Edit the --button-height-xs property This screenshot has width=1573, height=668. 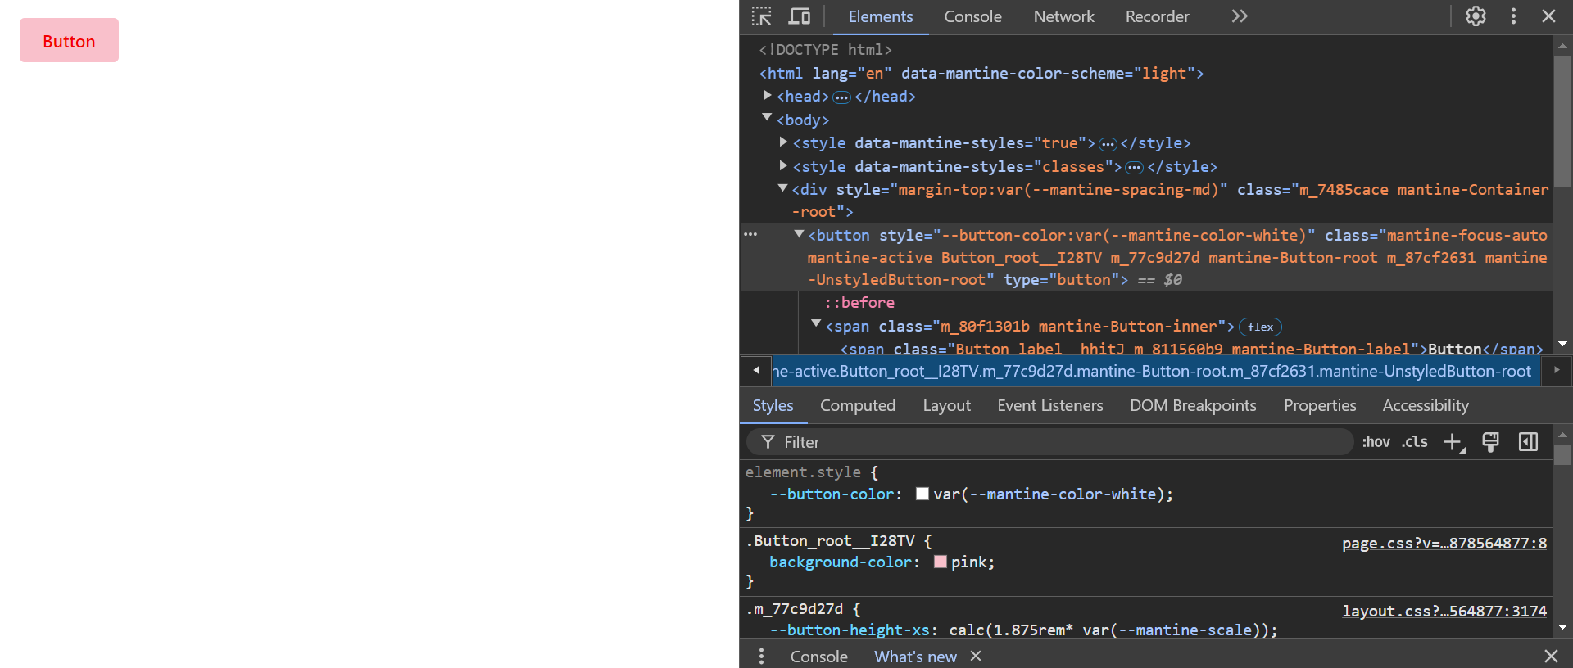coord(850,630)
